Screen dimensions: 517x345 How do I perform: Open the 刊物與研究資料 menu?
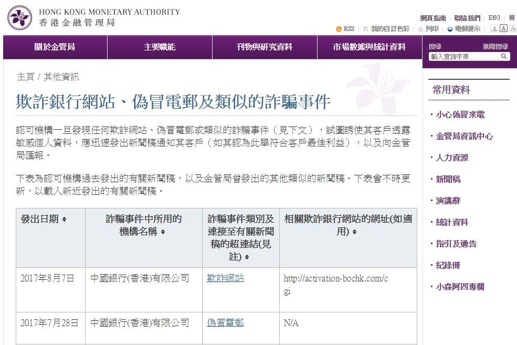(264, 47)
